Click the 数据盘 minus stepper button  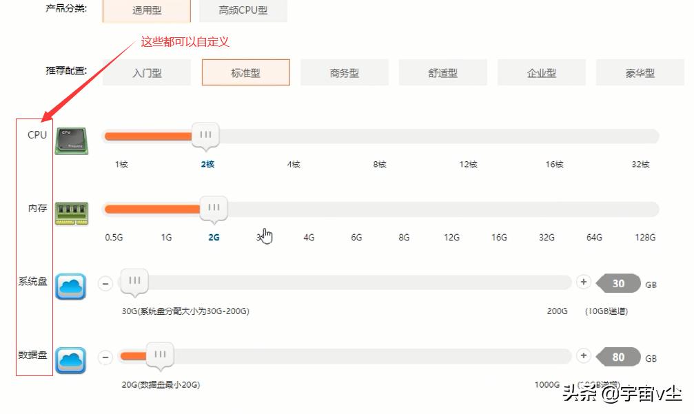(x=105, y=357)
